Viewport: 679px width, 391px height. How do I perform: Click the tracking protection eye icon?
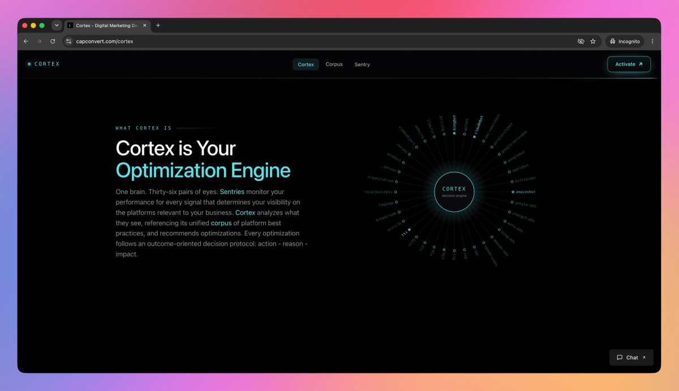coord(581,41)
